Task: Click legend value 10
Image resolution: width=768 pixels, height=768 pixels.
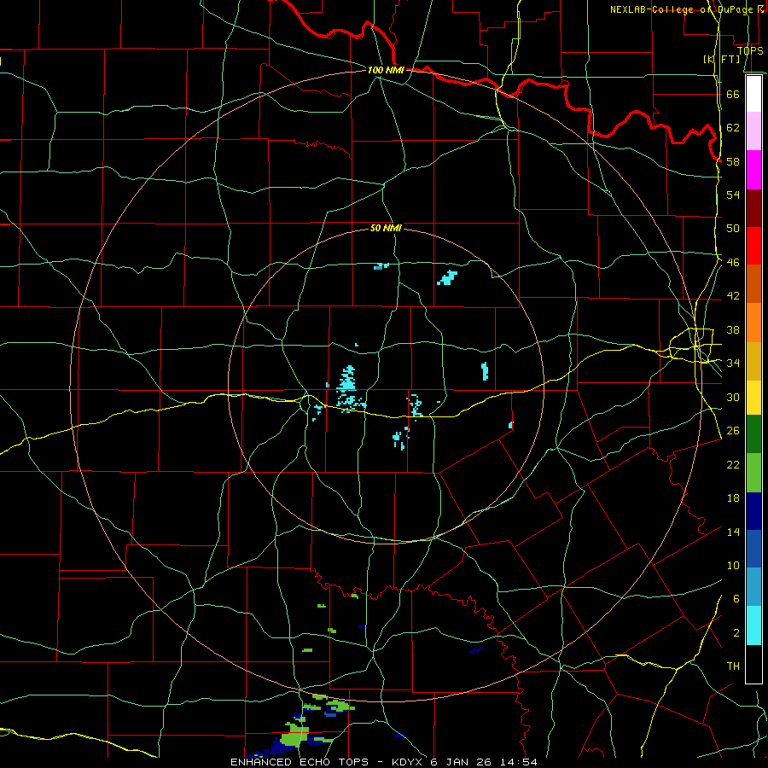Action: pyautogui.click(x=733, y=565)
